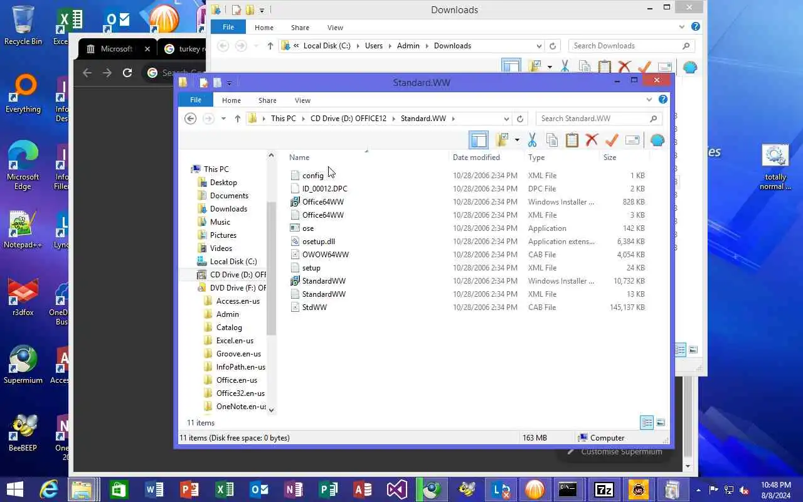Open Recycle Bin desktop icon
This screenshot has height=502, width=803.
(23, 26)
